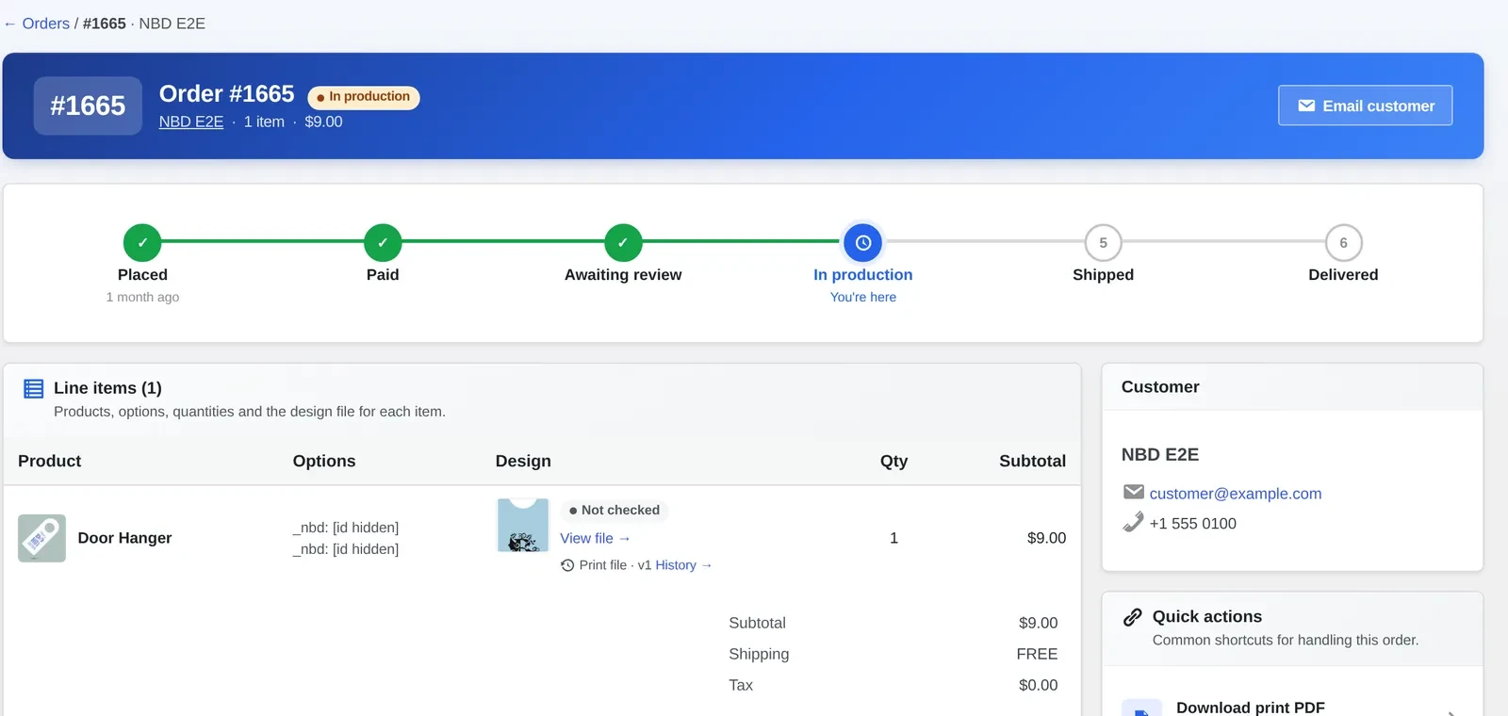Click the Product column header
Viewport: 1508px width, 716px height.
click(50, 461)
